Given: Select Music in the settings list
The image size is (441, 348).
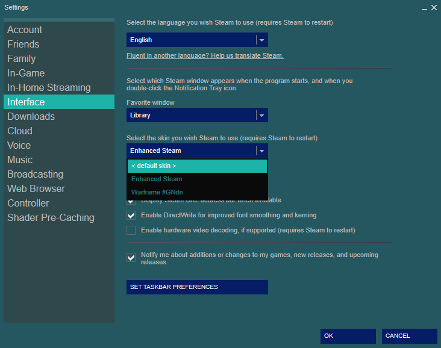Looking at the screenshot, I should 59,160.
